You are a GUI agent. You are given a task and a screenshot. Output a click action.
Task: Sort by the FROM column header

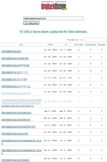click(50, 45)
